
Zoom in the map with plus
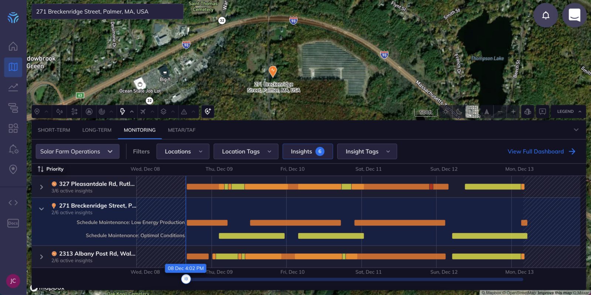513,112
